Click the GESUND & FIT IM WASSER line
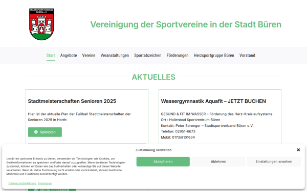The image size is (307, 191). point(216,114)
